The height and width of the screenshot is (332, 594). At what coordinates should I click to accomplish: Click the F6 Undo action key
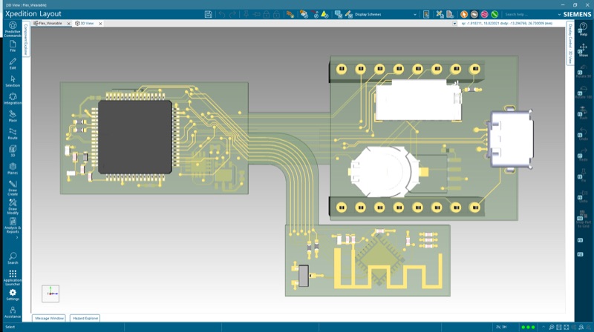pos(583,134)
